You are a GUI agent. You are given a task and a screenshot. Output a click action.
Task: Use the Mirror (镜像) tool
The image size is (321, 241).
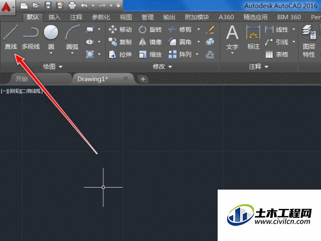pos(150,42)
